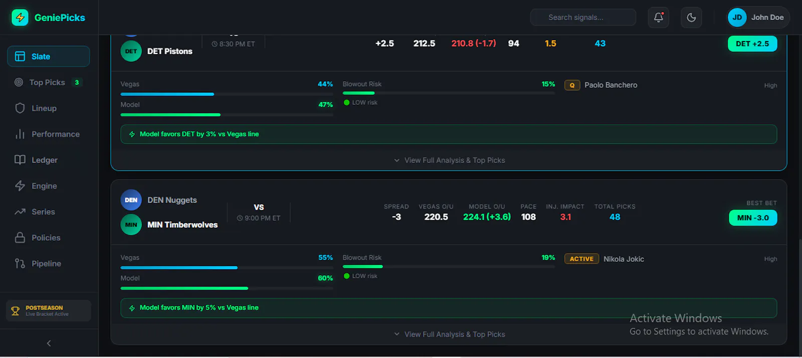Expand full analysis for DET Pistons game

click(449, 160)
